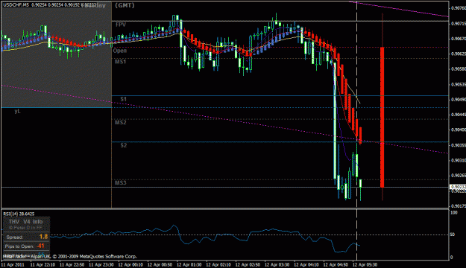Click the MetaQuotes Software Corp. copyright text
466x268 pixels.
[x=95, y=256]
